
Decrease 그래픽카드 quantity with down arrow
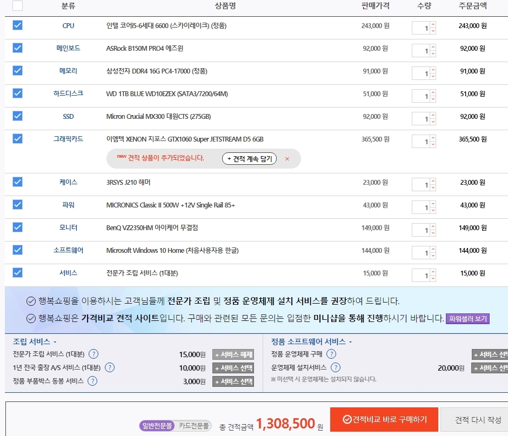pos(433,144)
